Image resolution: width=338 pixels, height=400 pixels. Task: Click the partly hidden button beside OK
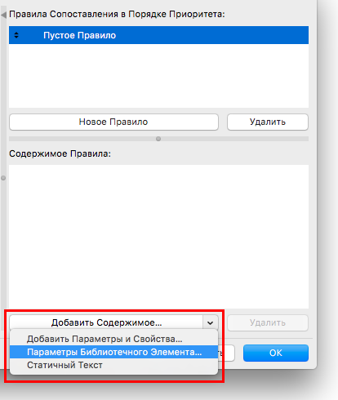[226, 353]
